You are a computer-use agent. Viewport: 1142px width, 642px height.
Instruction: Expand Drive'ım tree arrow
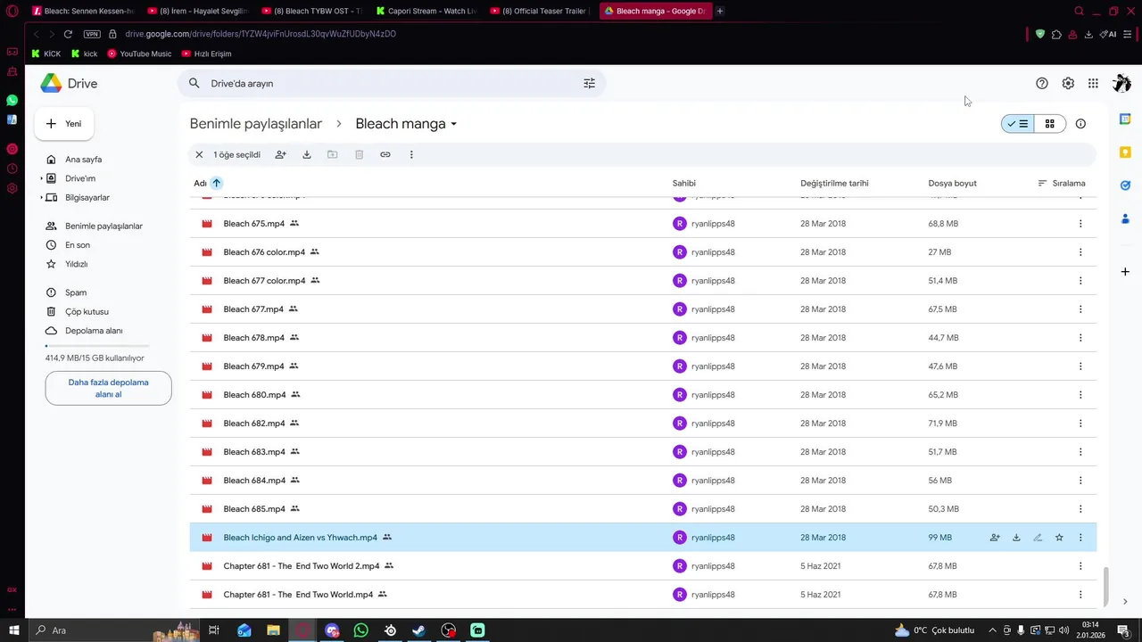pyautogui.click(x=41, y=178)
